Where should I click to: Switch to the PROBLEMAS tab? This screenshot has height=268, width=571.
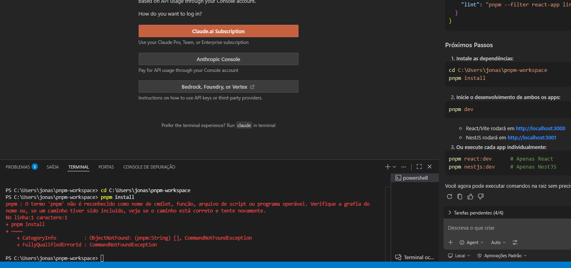(x=22, y=167)
